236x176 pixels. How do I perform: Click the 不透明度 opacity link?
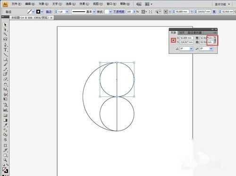(x=119, y=12)
